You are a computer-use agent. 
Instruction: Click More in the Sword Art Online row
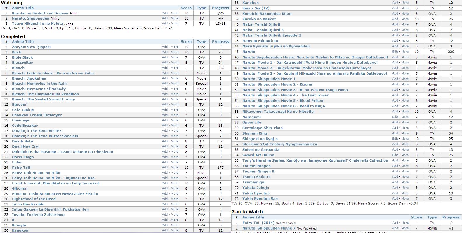pos(405,155)
